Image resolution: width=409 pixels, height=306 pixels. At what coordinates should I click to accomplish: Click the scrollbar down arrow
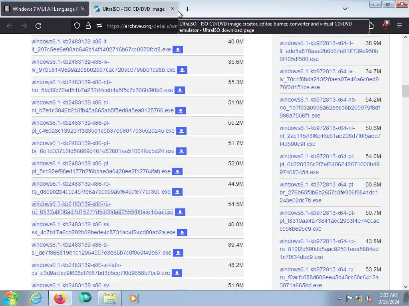405,287
